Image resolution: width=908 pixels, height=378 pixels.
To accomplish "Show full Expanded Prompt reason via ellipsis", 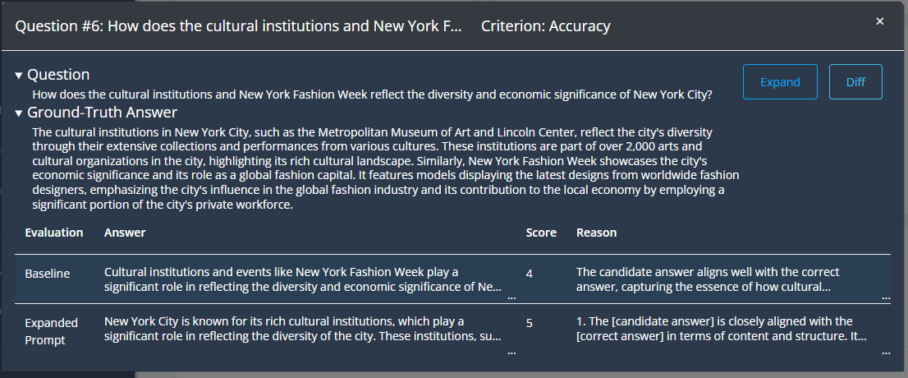I will pyautogui.click(x=885, y=352).
